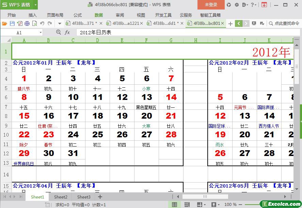Go to last sheet navigation arrow

(21, 197)
